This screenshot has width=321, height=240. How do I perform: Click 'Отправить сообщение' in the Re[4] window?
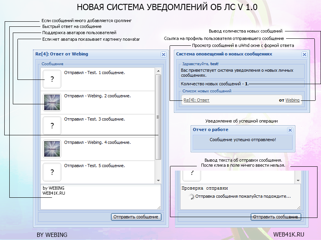pos(136,217)
